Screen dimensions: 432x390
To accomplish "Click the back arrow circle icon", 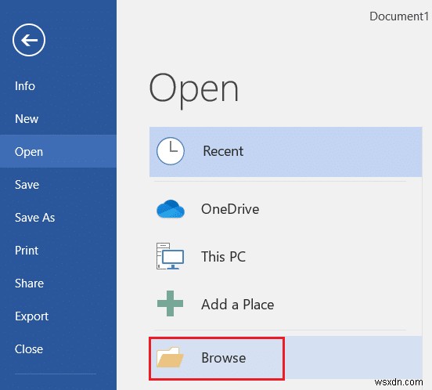I will [x=29, y=40].
